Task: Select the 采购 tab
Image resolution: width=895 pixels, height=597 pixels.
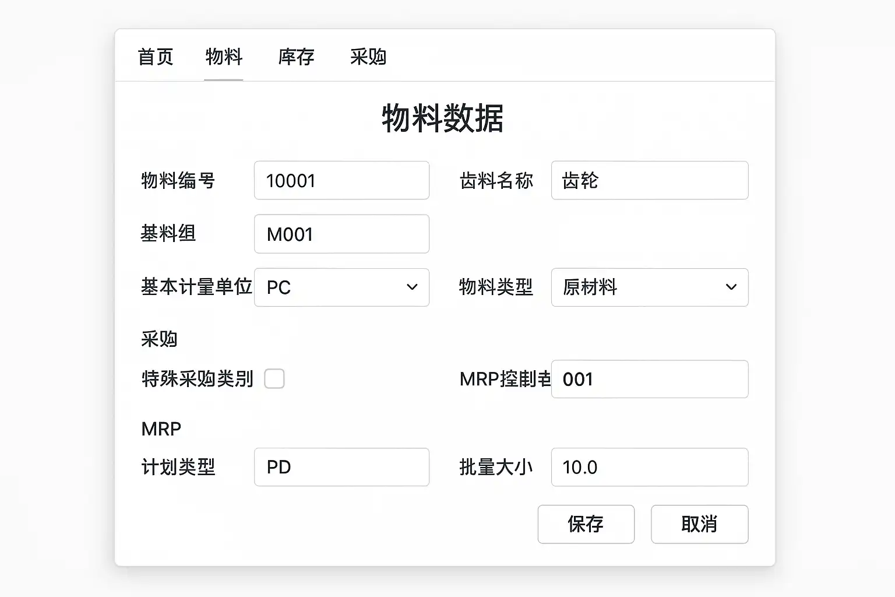Action: click(x=368, y=57)
